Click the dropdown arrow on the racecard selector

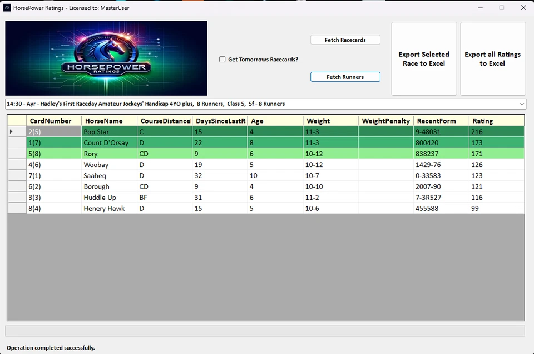tap(522, 104)
